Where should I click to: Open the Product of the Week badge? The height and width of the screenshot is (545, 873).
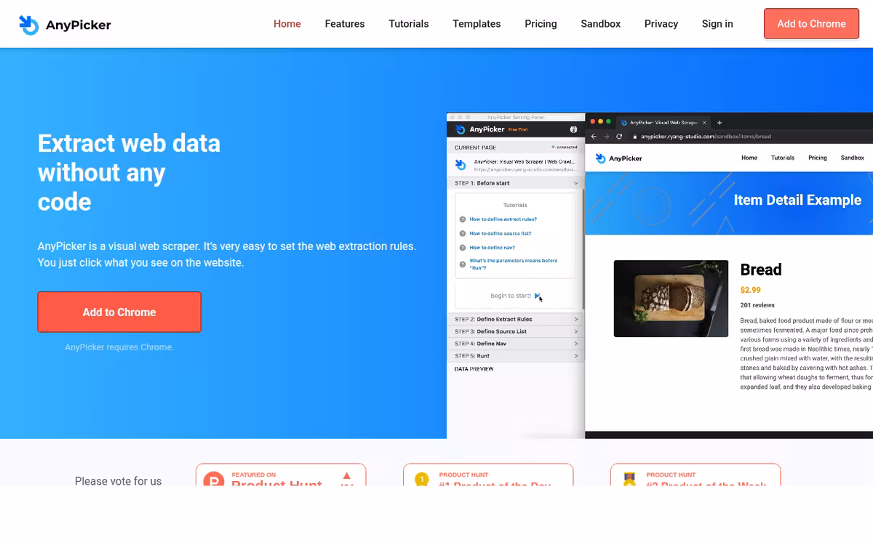695,475
